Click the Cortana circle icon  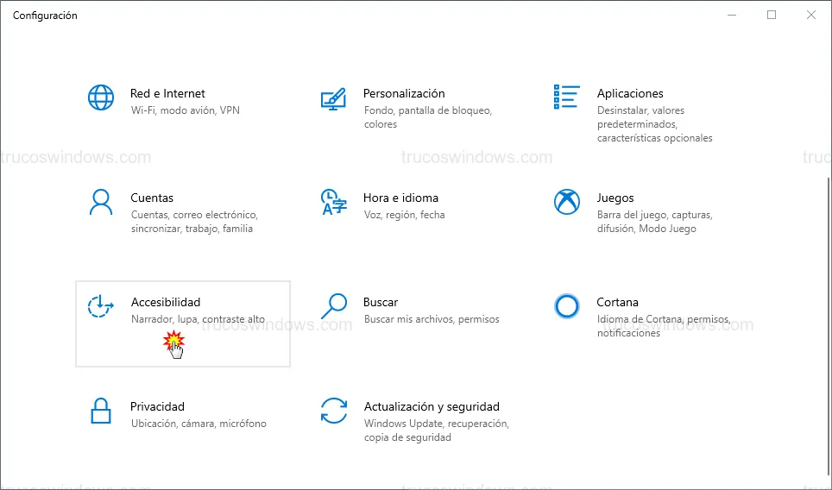click(x=566, y=306)
